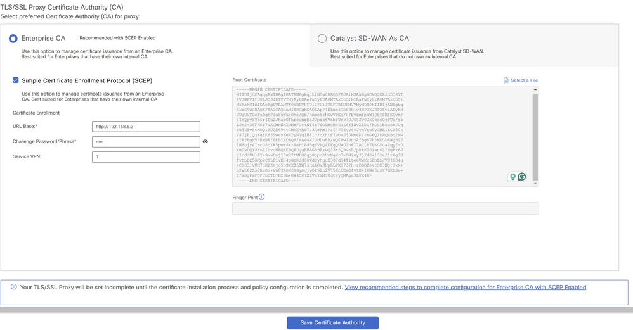Click the URL Base input field
The image size is (633, 330).
[x=146, y=127]
